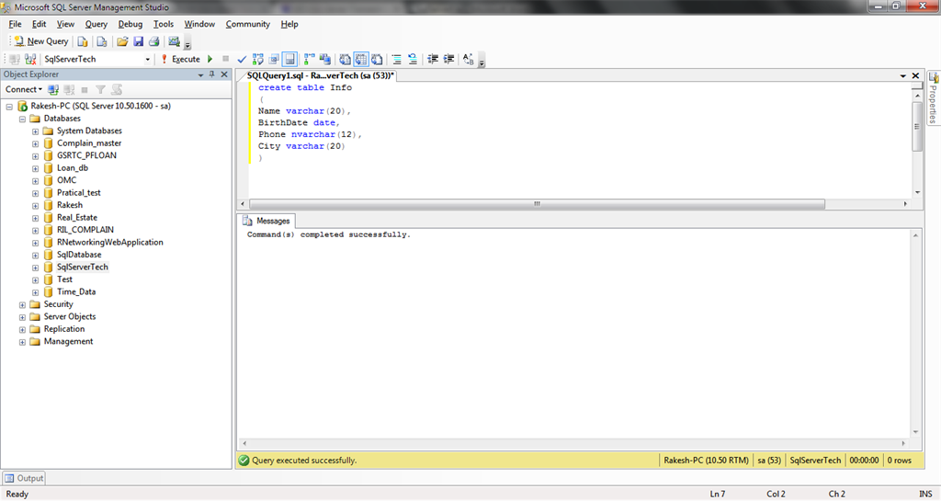Click the Save icon in the toolbar

[138, 41]
